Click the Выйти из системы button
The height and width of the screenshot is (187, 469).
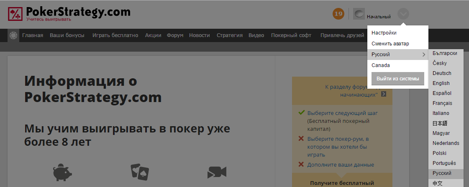coord(398,79)
